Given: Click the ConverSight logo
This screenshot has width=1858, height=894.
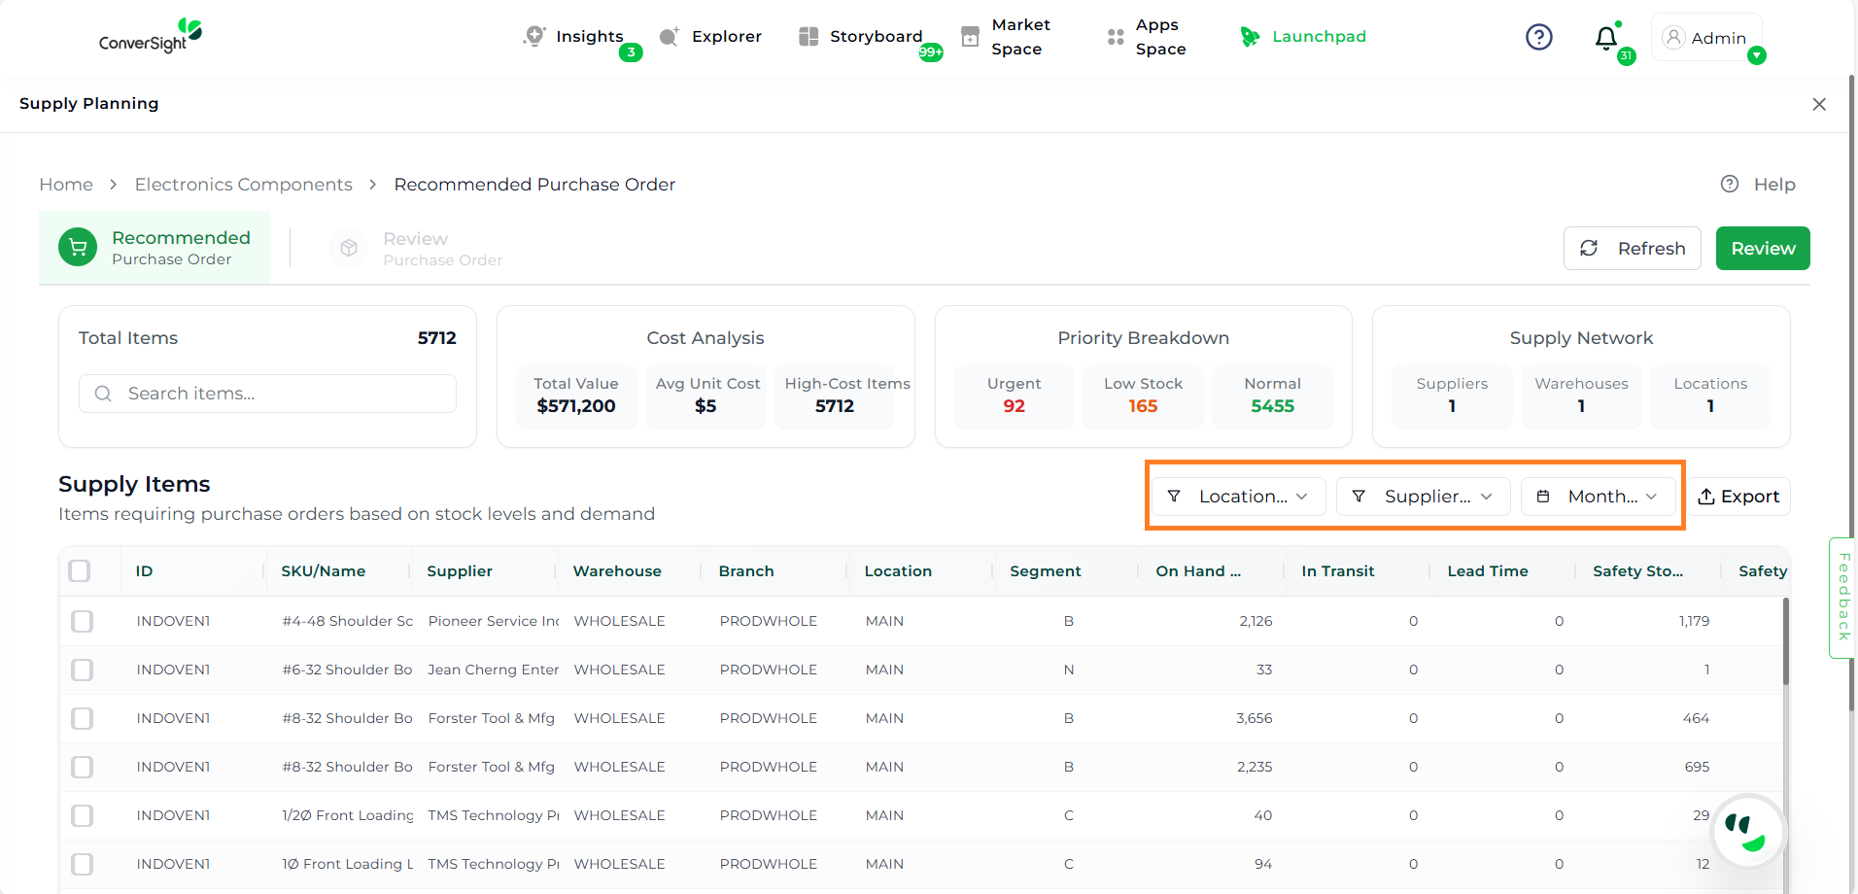Looking at the screenshot, I should pyautogui.click(x=151, y=36).
